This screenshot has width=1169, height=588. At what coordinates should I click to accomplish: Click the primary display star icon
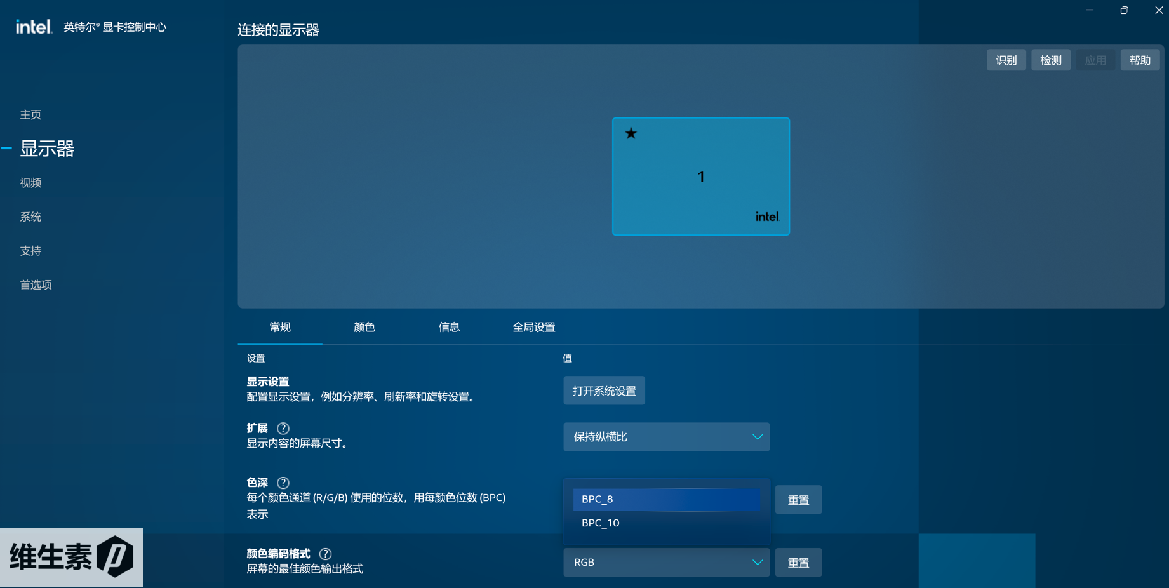click(x=631, y=133)
